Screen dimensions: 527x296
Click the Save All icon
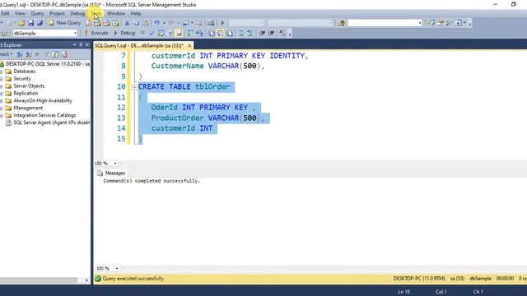click(x=40, y=23)
